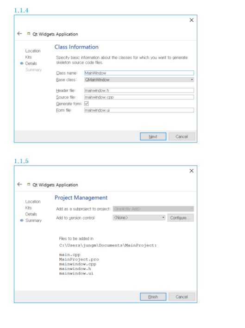Click blue arrow marker next to Details step

coord(22,63)
